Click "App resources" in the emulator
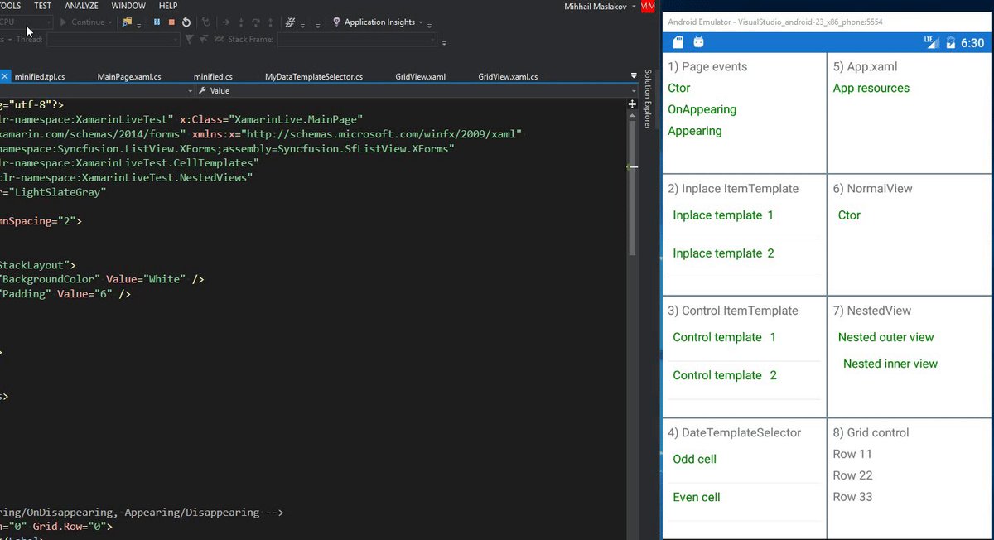Viewport: 994px width, 540px height. pos(871,88)
